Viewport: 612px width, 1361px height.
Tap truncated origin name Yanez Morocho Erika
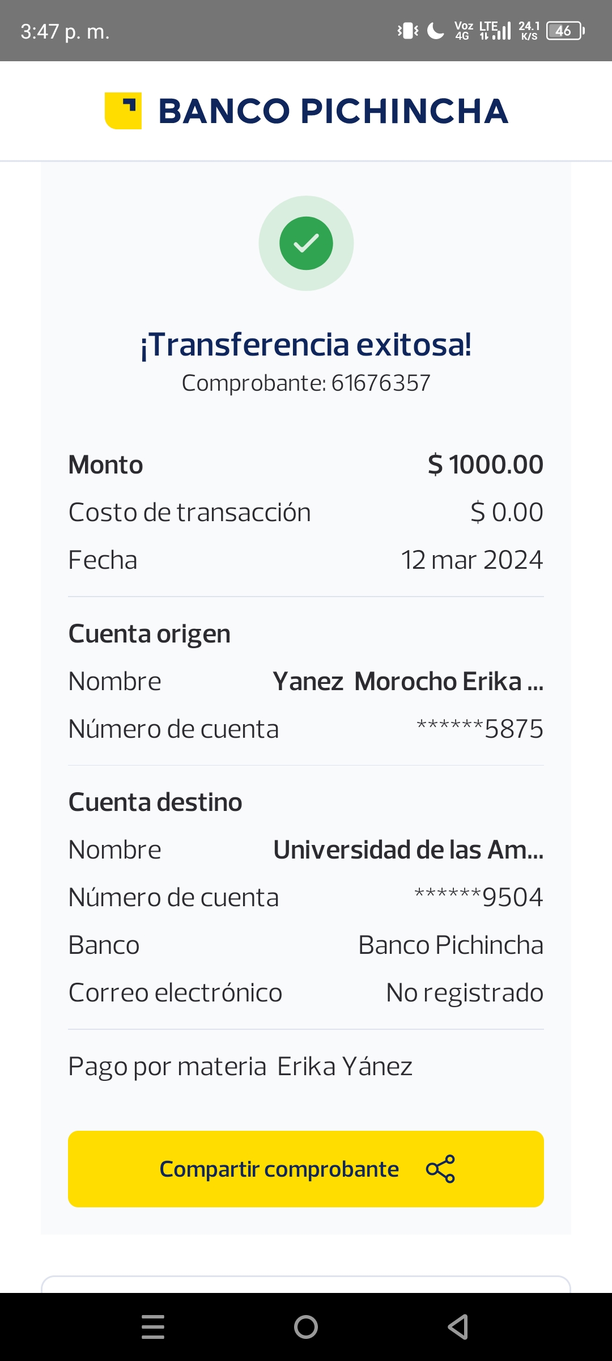(407, 682)
